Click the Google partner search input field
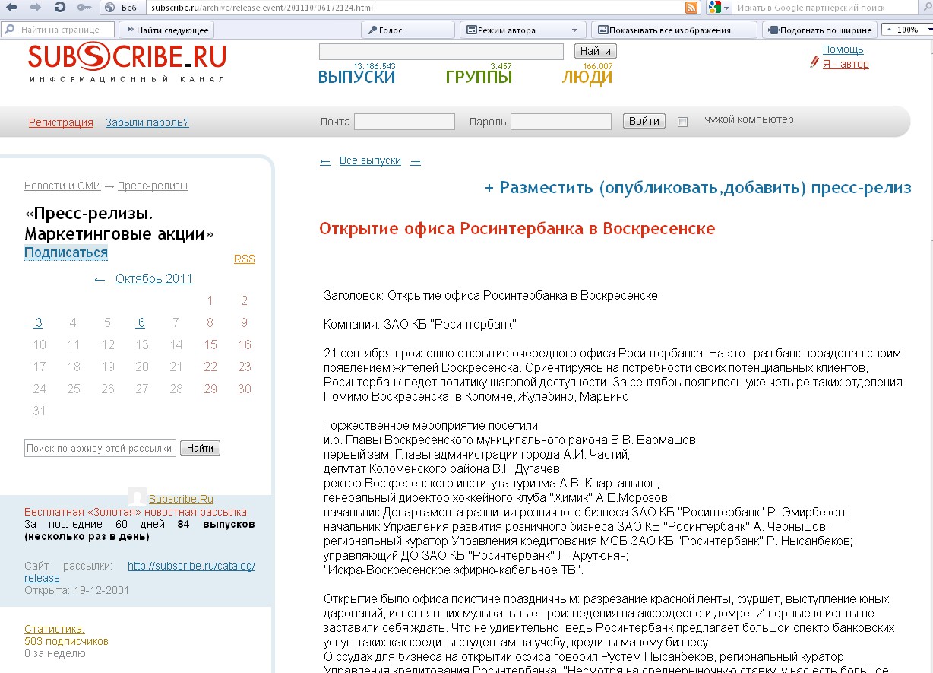 coord(824,8)
